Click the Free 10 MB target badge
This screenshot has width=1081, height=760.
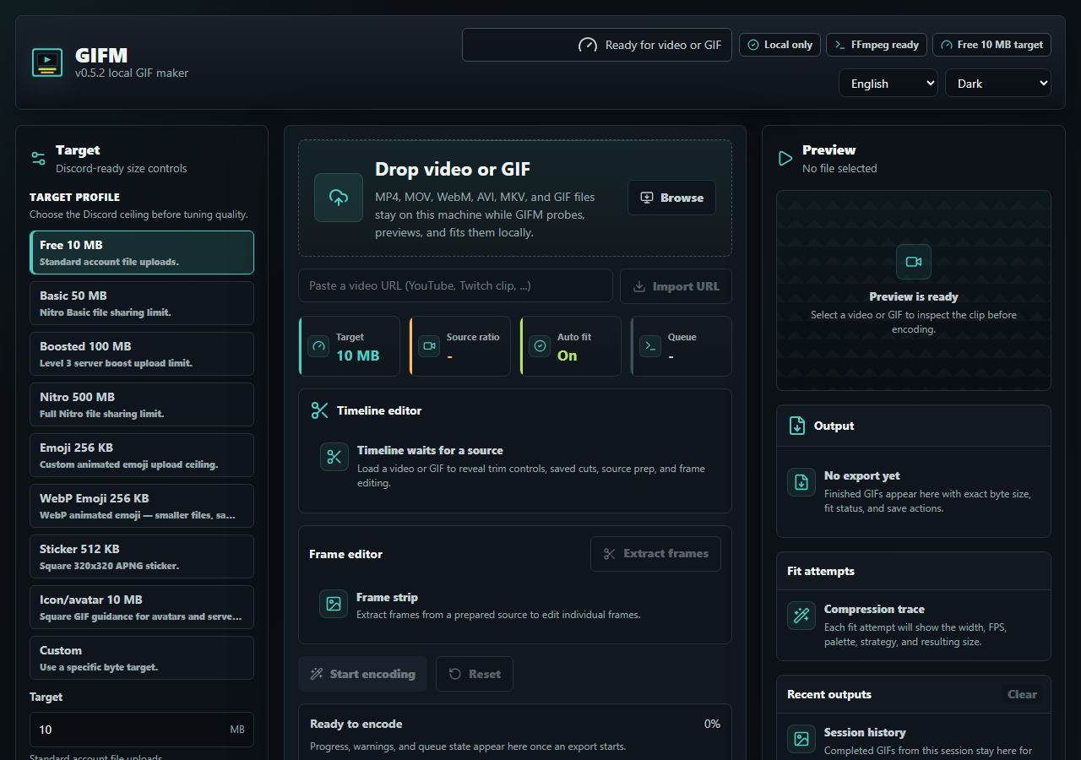coord(991,45)
